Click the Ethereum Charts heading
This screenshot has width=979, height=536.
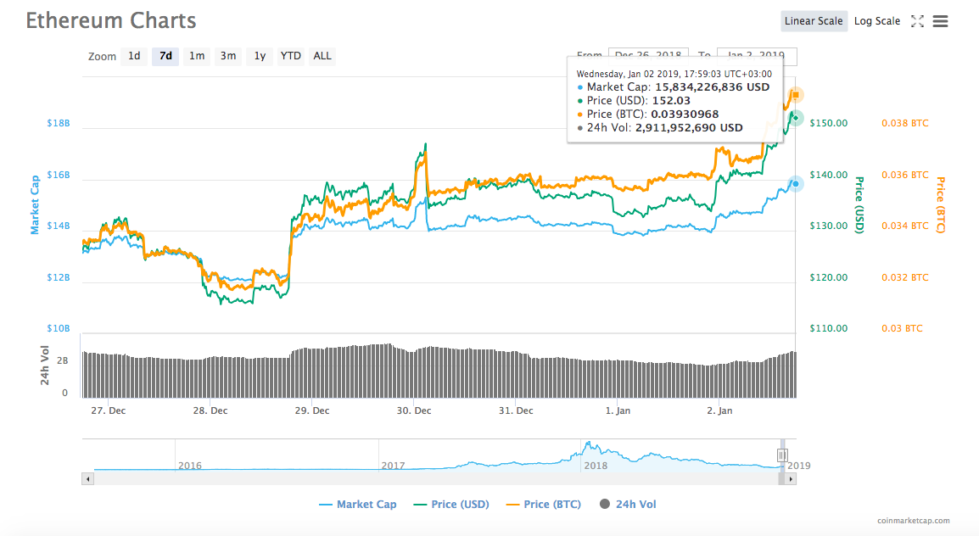pyautogui.click(x=110, y=20)
